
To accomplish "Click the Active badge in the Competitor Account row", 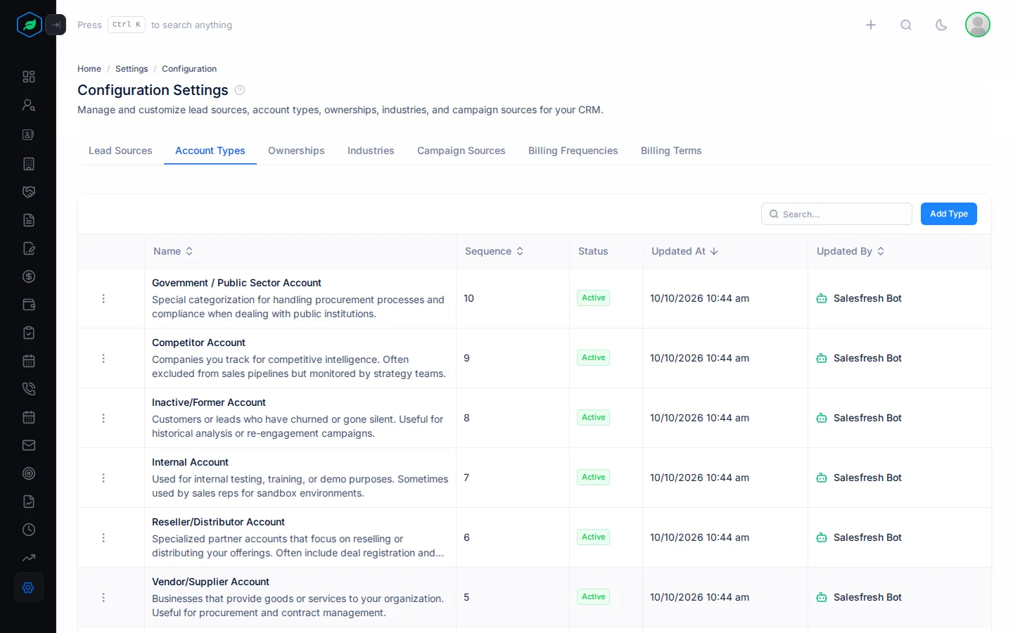I will (594, 357).
